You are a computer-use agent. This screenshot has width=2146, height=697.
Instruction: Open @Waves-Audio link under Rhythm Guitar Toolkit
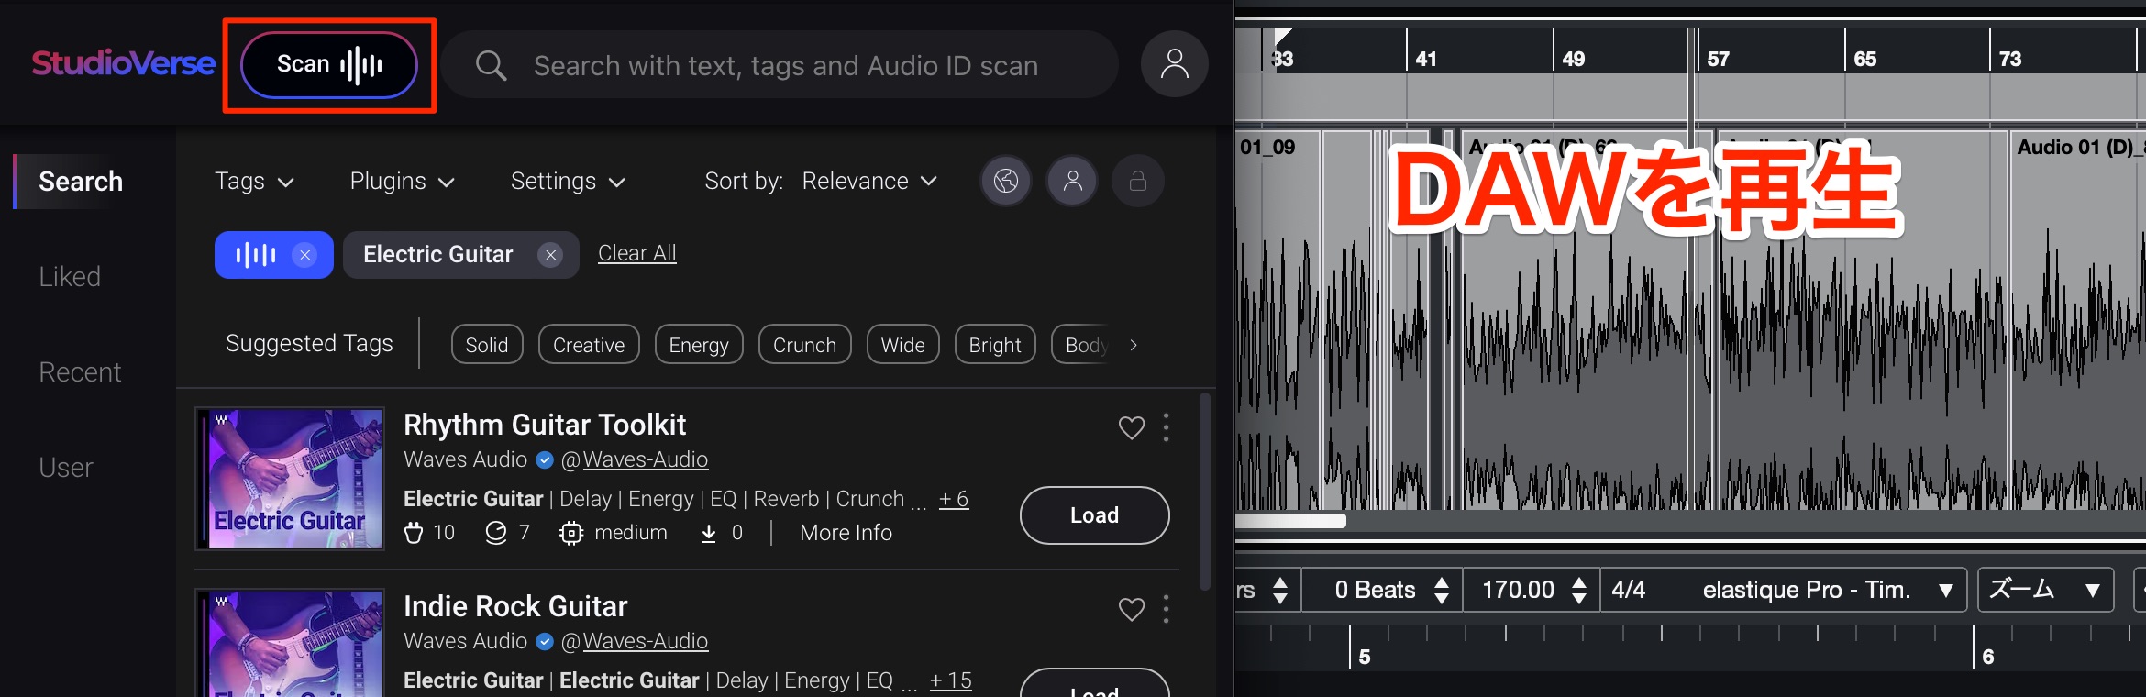[x=646, y=459]
